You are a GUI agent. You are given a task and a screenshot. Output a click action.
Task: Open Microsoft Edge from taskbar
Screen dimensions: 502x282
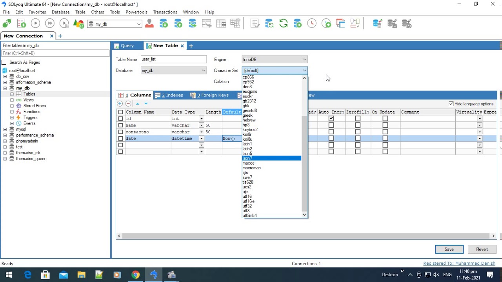28,275
